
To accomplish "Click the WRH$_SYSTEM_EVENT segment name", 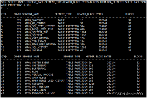I will [x=37, y=62].
